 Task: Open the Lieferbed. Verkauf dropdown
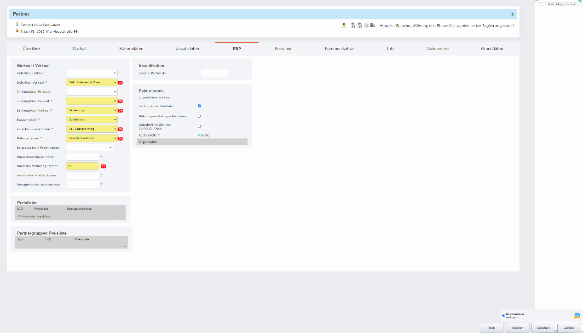pyautogui.click(x=92, y=83)
